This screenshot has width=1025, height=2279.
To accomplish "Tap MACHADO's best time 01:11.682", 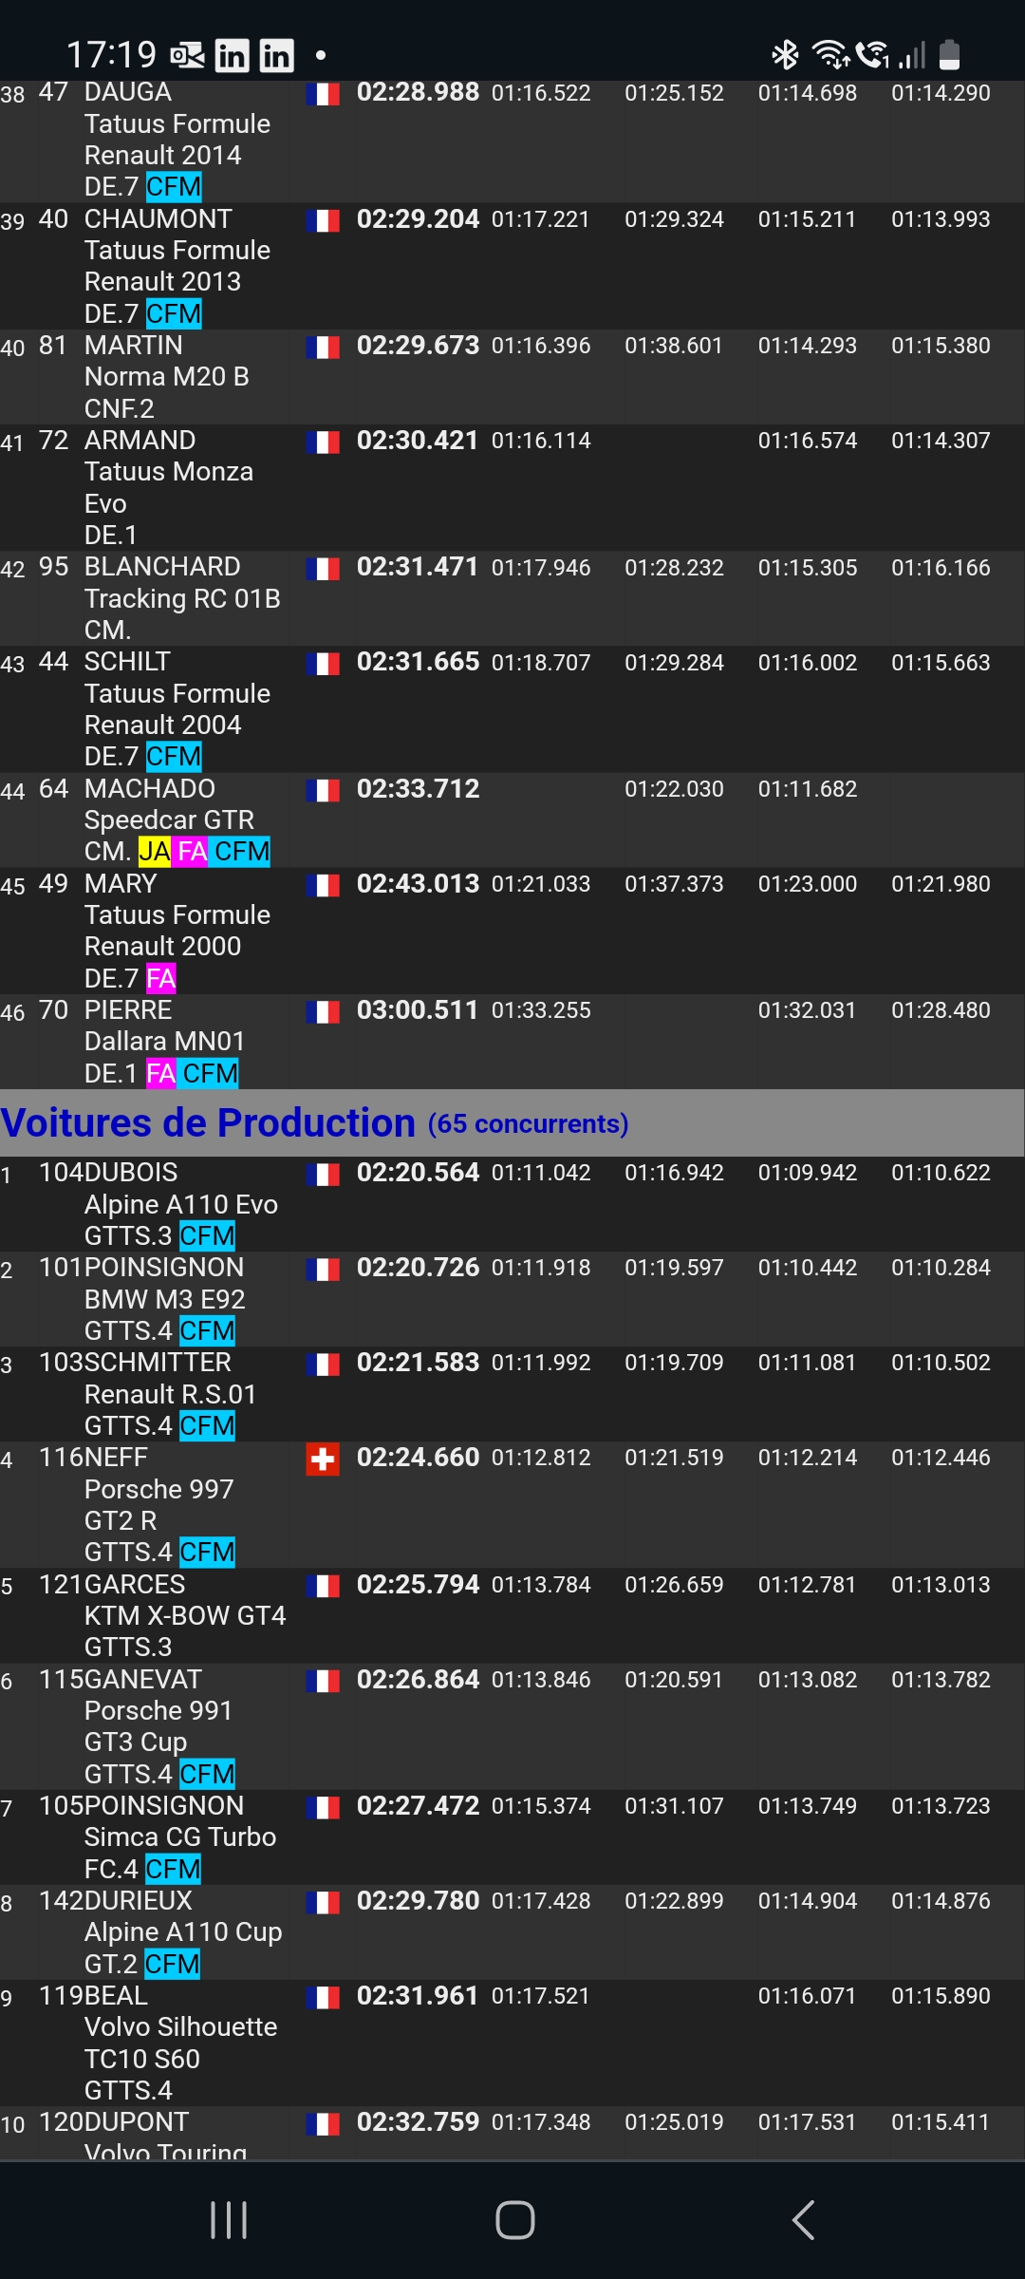I will pyautogui.click(x=807, y=789).
